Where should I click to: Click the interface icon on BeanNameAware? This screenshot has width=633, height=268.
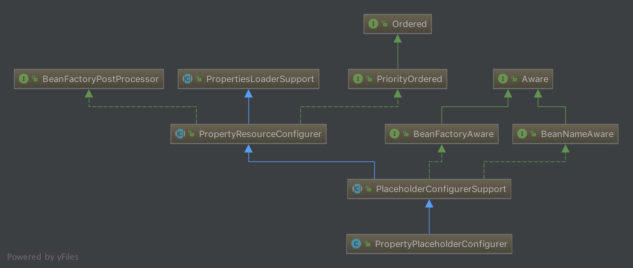[522, 134]
